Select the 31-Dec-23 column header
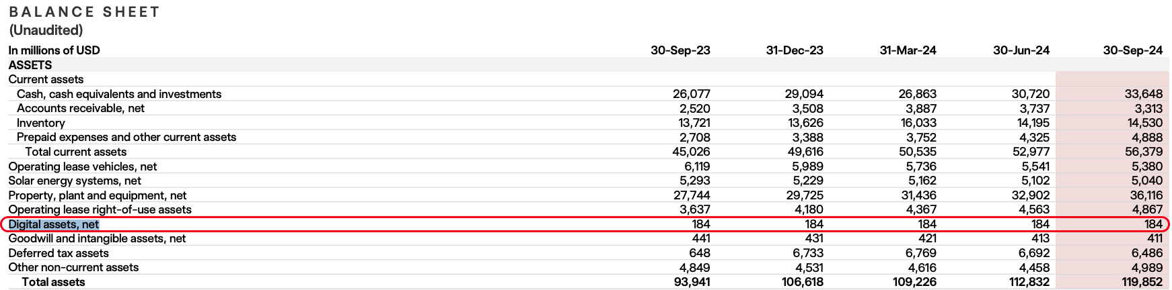This screenshot has width=1172, height=290. pos(795,50)
